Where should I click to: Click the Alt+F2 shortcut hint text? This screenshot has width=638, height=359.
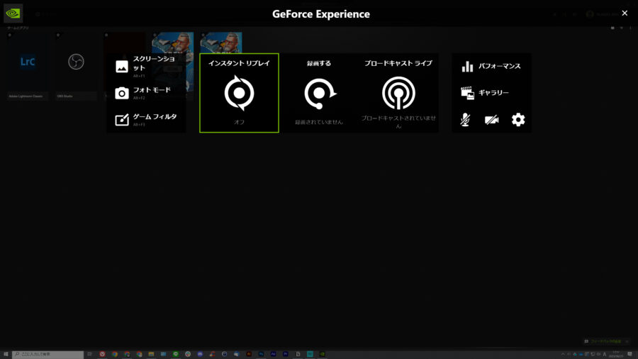tap(139, 98)
